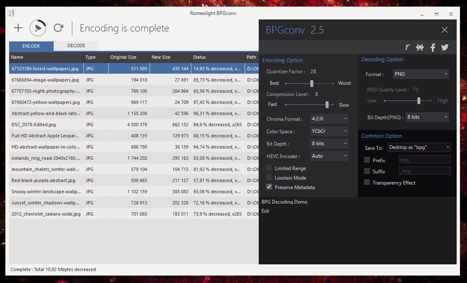Open the decoding Format PNG dropdown

pyautogui.click(x=421, y=74)
